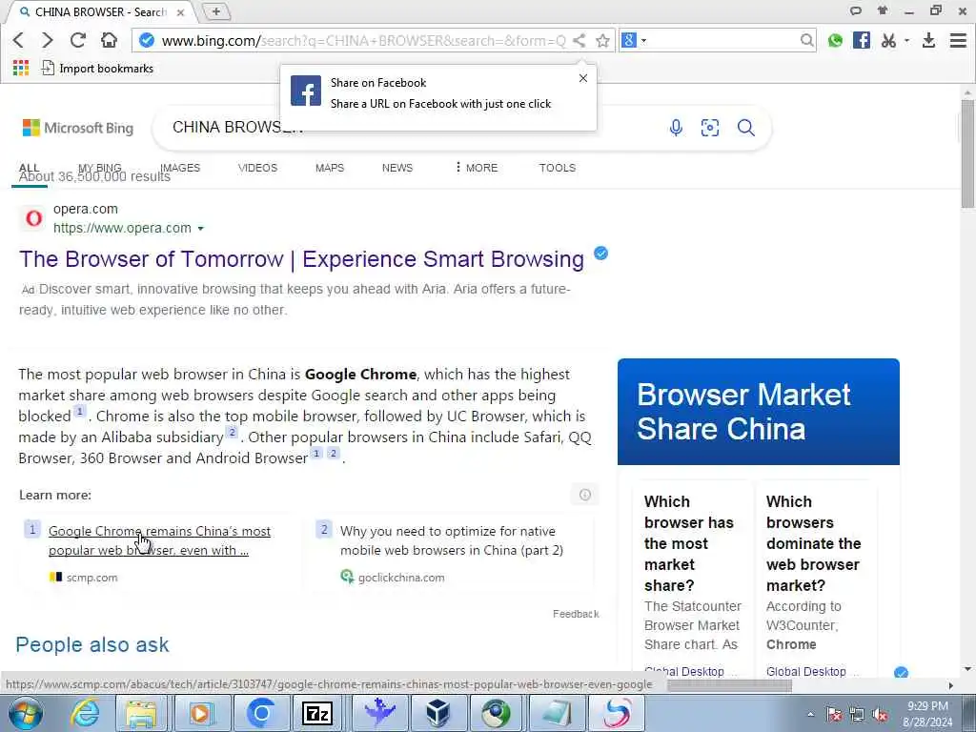Click the muted volume tray icon
This screenshot has width=976, height=732.
[x=880, y=715]
